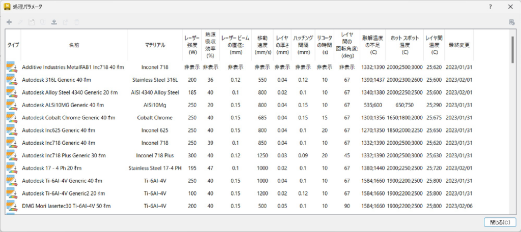Select Autodesk 17 - 4 Ph 20 name
The height and width of the screenshot is (232, 521).
(x=52, y=168)
